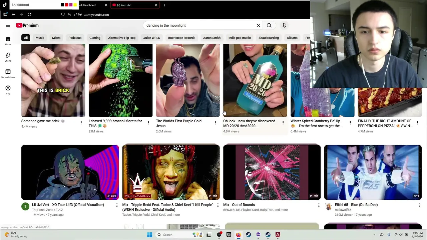427x240 pixels.
Task: Open a new browser tab
Action: click(x=164, y=5)
